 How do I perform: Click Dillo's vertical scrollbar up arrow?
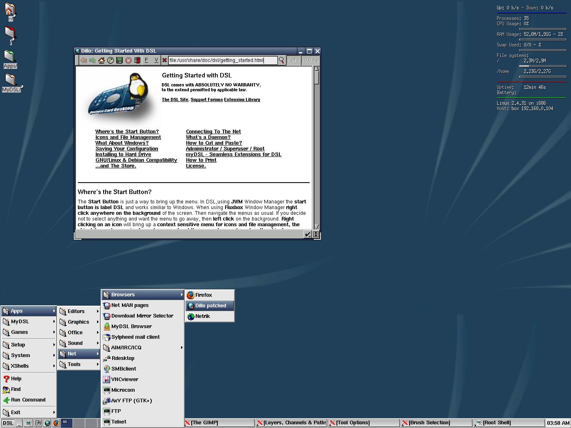[x=316, y=69]
